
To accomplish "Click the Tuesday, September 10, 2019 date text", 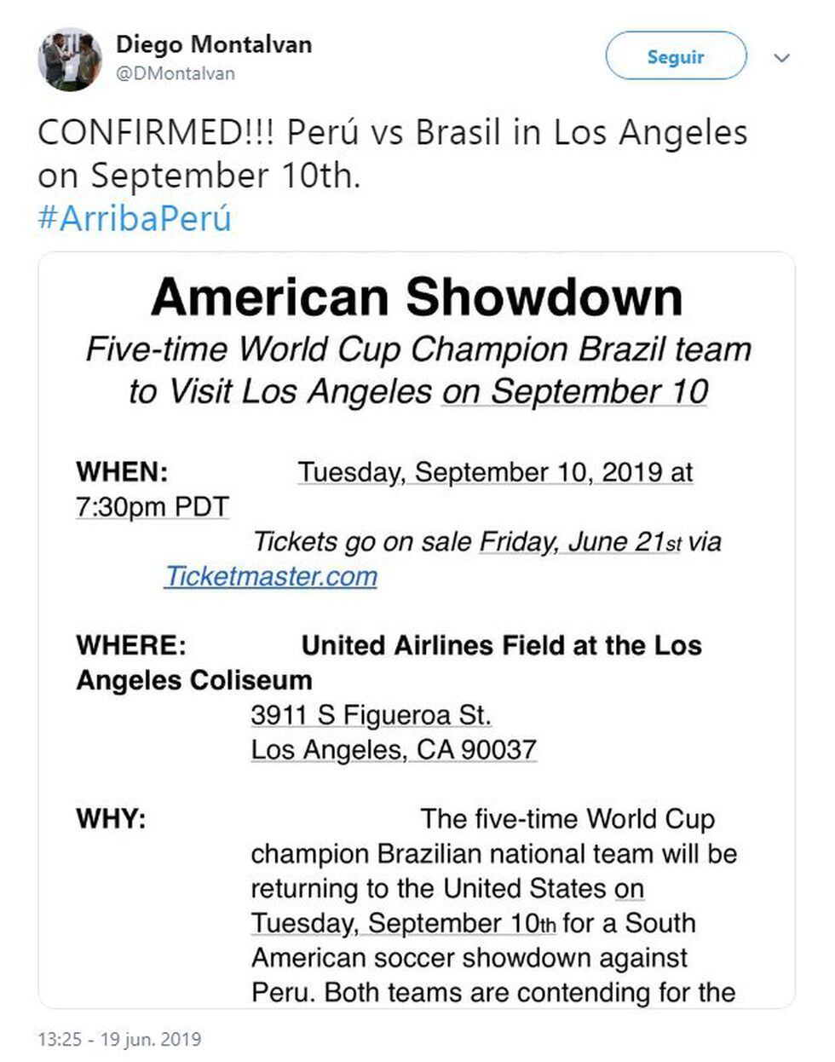I will tap(494, 471).
